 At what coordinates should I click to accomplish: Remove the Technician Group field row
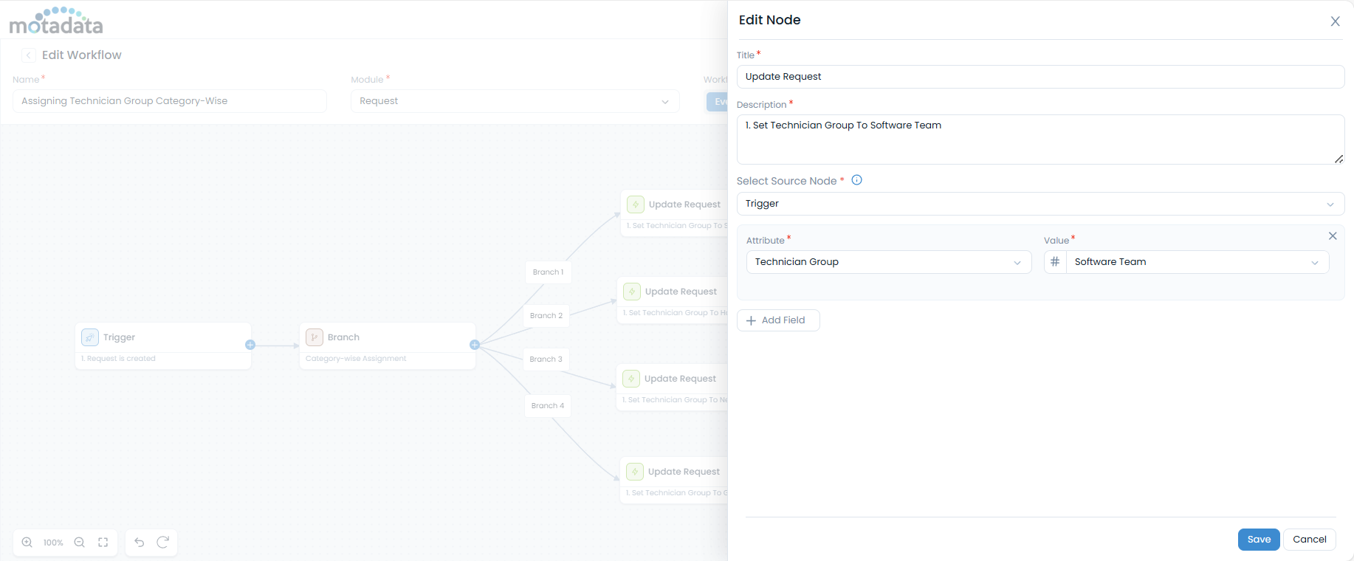click(1333, 236)
